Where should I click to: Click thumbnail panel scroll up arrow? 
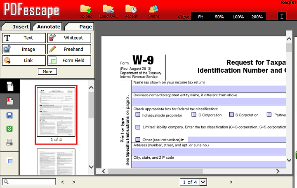coord(91,88)
